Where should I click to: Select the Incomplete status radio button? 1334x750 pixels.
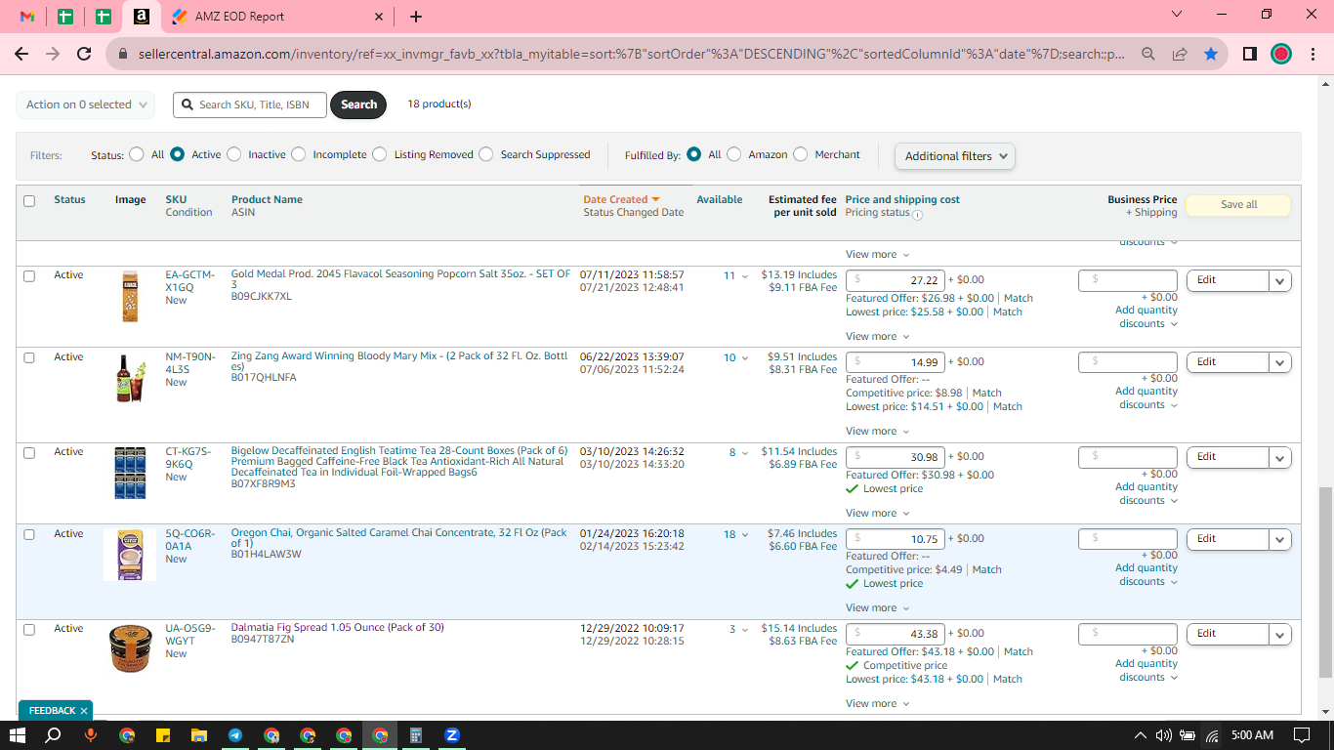pos(298,154)
